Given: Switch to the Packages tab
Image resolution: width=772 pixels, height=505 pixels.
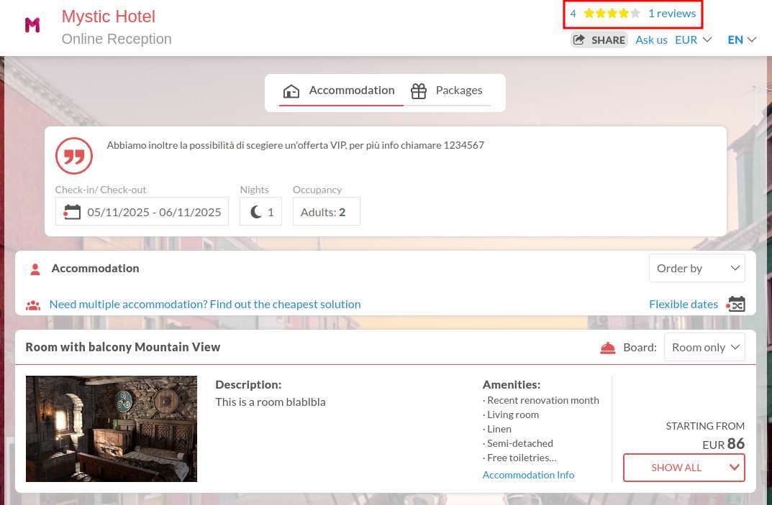Looking at the screenshot, I should click(x=447, y=91).
